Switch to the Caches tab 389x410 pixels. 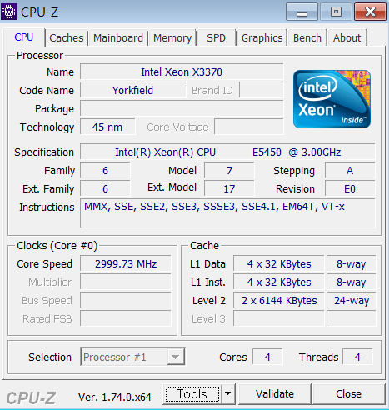[67, 38]
